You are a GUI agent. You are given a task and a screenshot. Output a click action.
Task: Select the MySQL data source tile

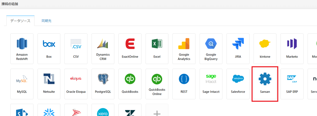pyautogui.click(x=22, y=84)
